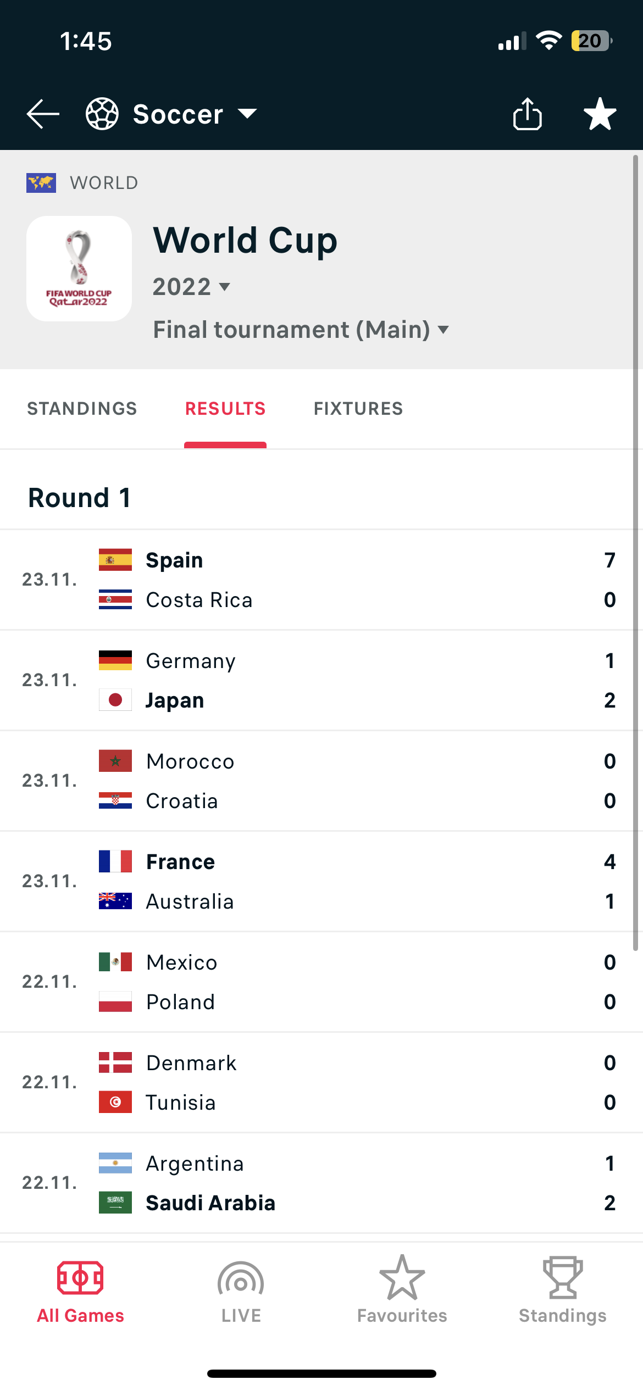Tap the Spain flag icon
Image resolution: width=643 pixels, height=1391 pixels.
(115, 560)
